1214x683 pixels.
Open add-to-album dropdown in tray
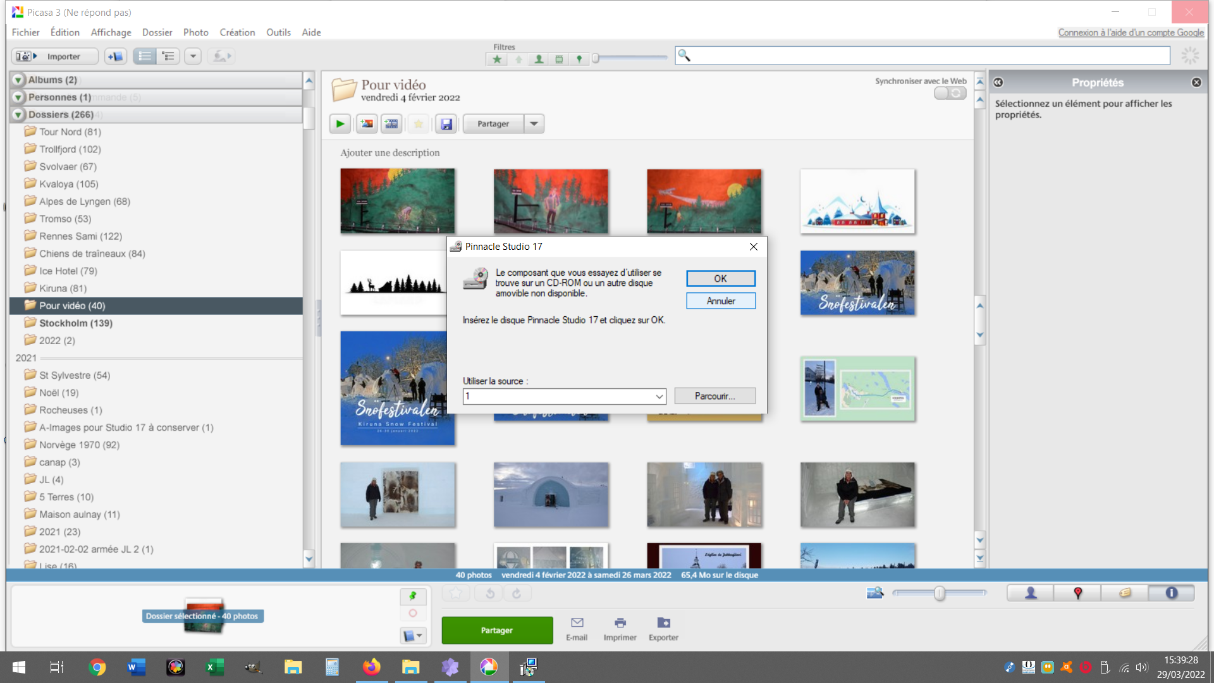click(413, 636)
